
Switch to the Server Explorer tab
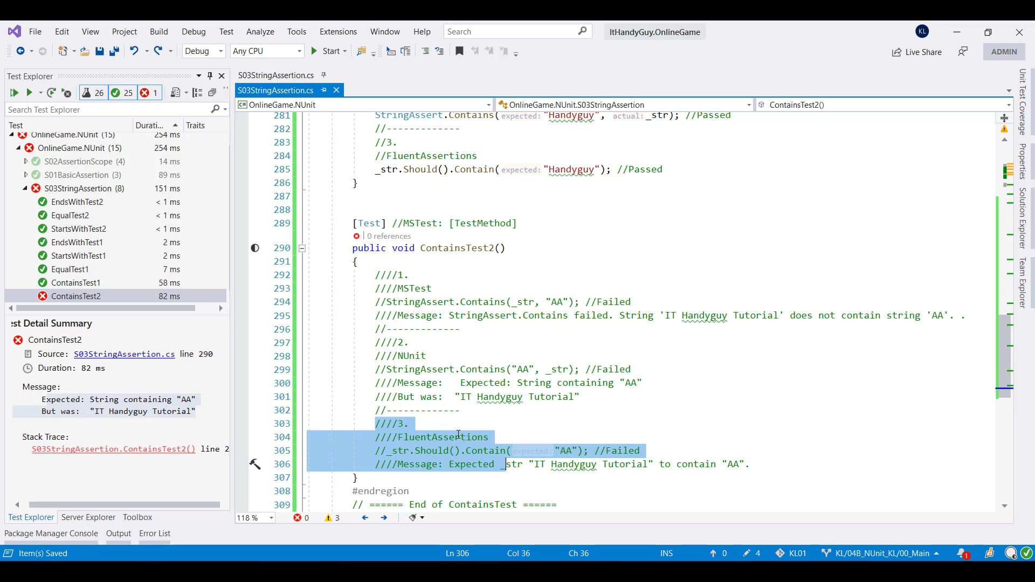88,517
